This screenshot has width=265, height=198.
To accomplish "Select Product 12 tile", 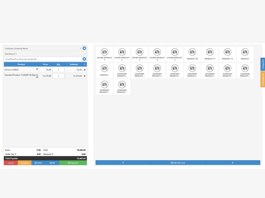I will click(x=227, y=54).
